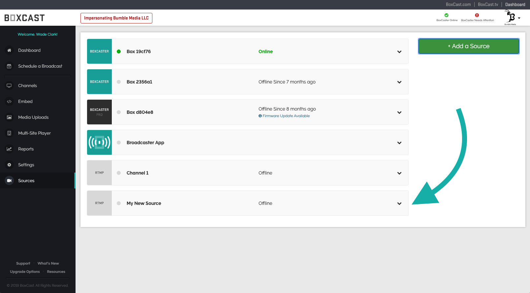Click the Broadcaster App source icon
Viewport: 530px width, 293px height.
99,143
